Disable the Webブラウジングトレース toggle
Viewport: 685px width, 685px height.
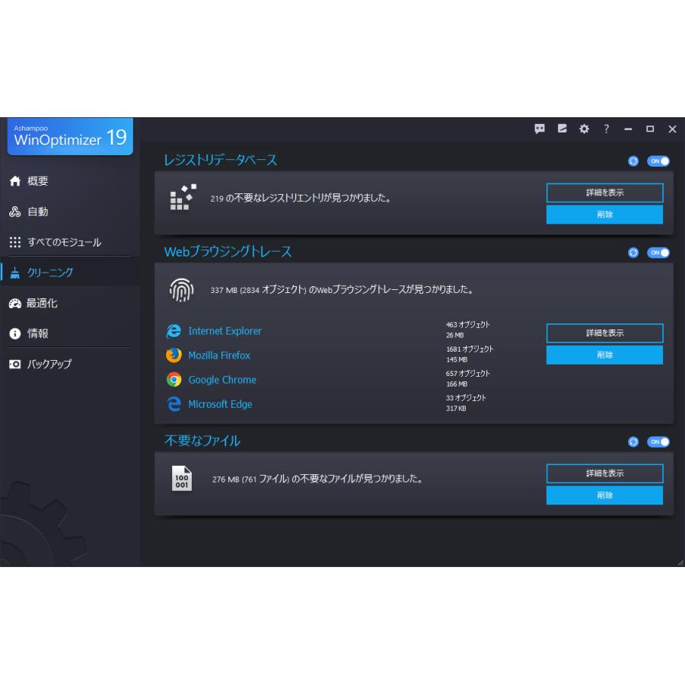pos(658,253)
